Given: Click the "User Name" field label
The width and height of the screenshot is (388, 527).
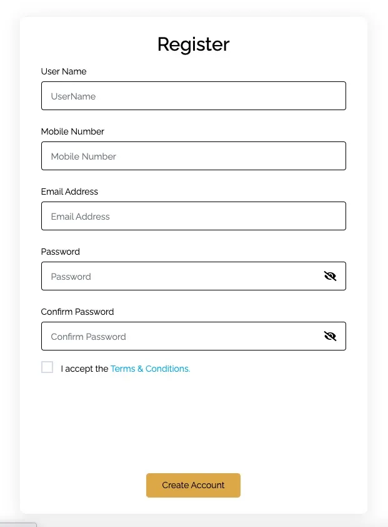Looking at the screenshot, I should (64, 71).
